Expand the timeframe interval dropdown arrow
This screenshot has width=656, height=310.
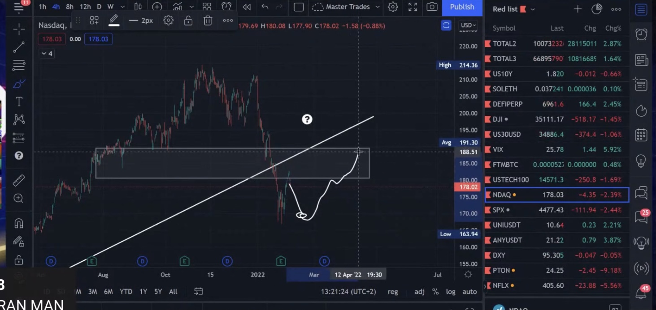click(x=122, y=7)
